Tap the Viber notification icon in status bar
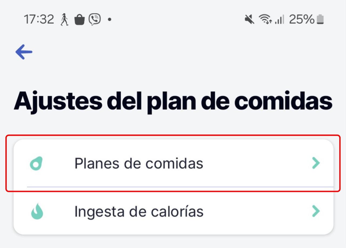This screenshot has width=346, height=248. click(95, 20)
